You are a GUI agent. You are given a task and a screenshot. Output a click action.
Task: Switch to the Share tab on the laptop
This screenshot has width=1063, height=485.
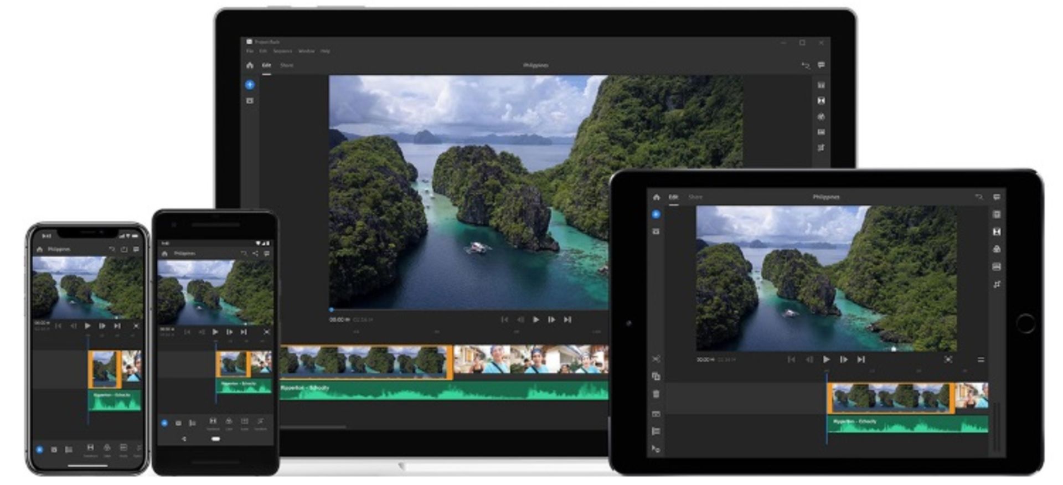(x=286, y=65)
